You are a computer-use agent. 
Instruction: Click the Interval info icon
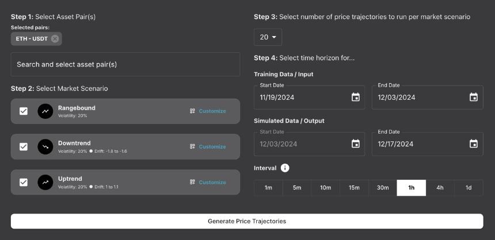coord(285,168)
